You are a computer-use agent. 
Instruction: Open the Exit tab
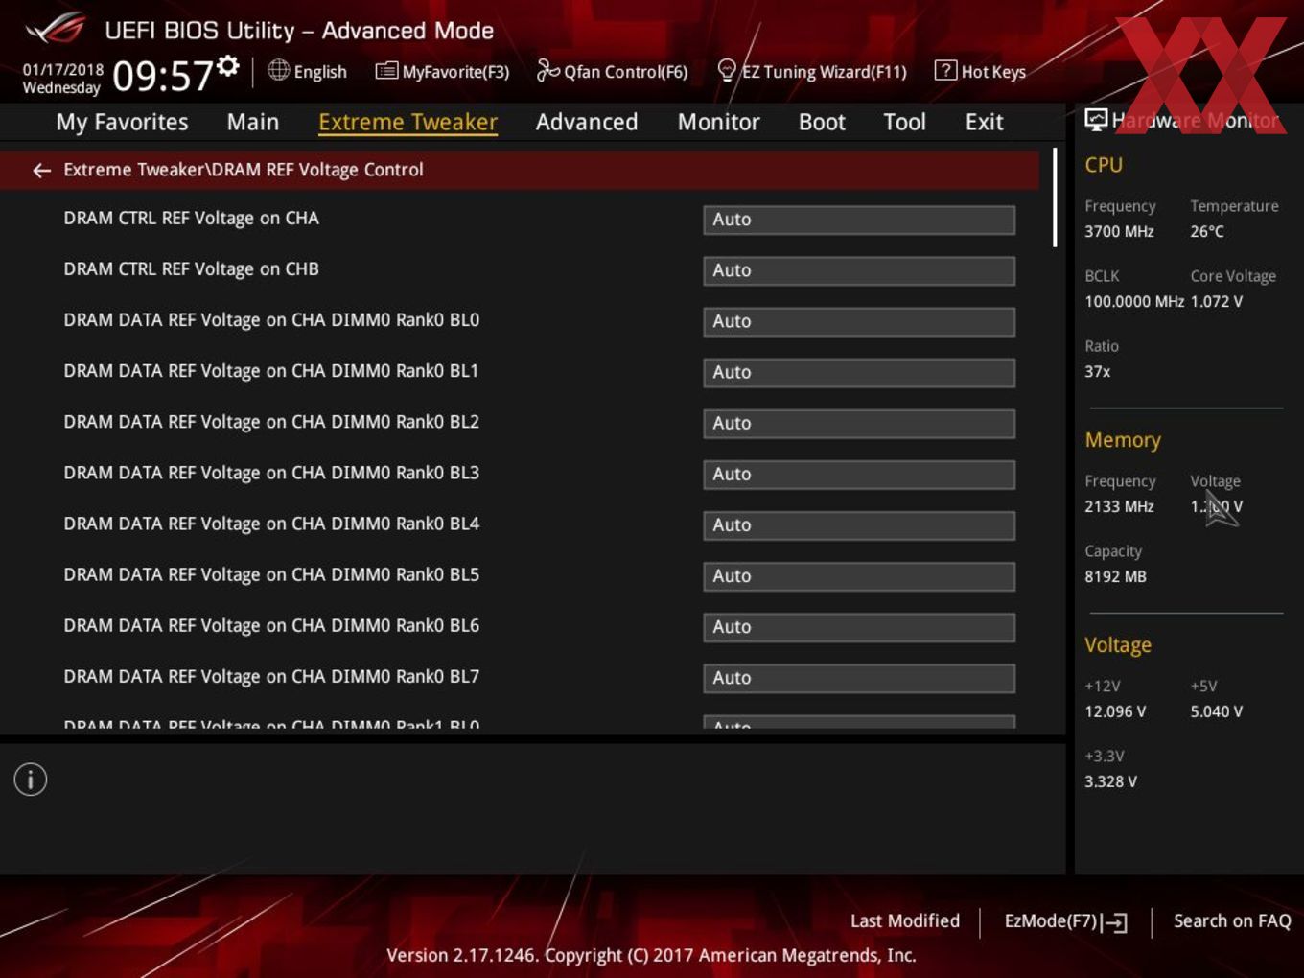pos(984,122)
